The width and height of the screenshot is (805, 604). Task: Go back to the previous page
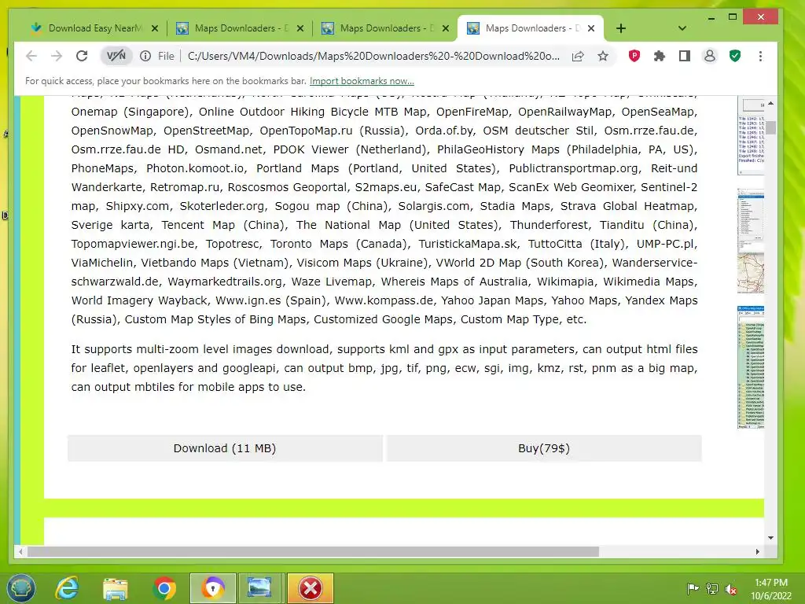[31, 56]
